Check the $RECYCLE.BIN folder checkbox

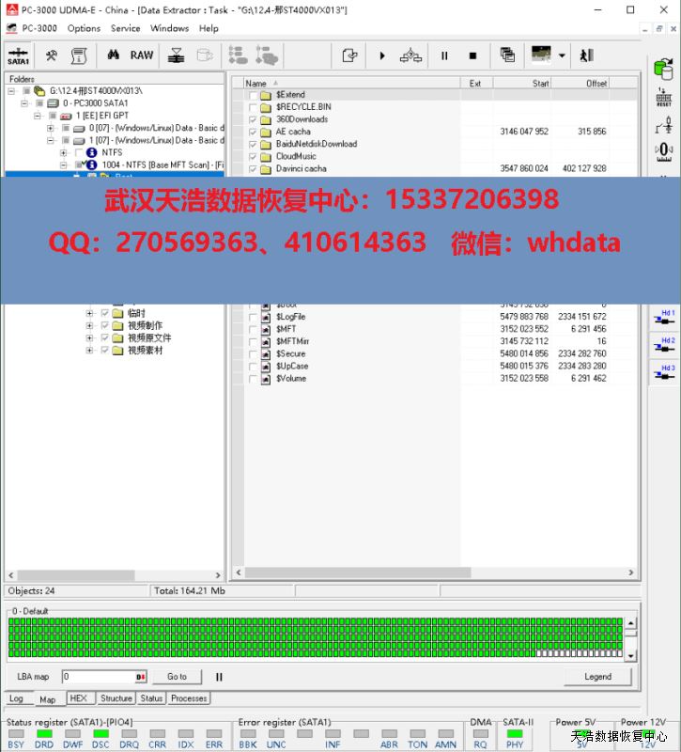tap(253, 107)
